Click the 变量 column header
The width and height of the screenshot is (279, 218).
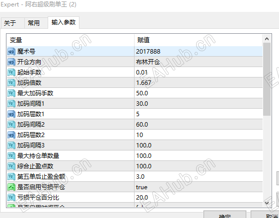click(70, 40)
